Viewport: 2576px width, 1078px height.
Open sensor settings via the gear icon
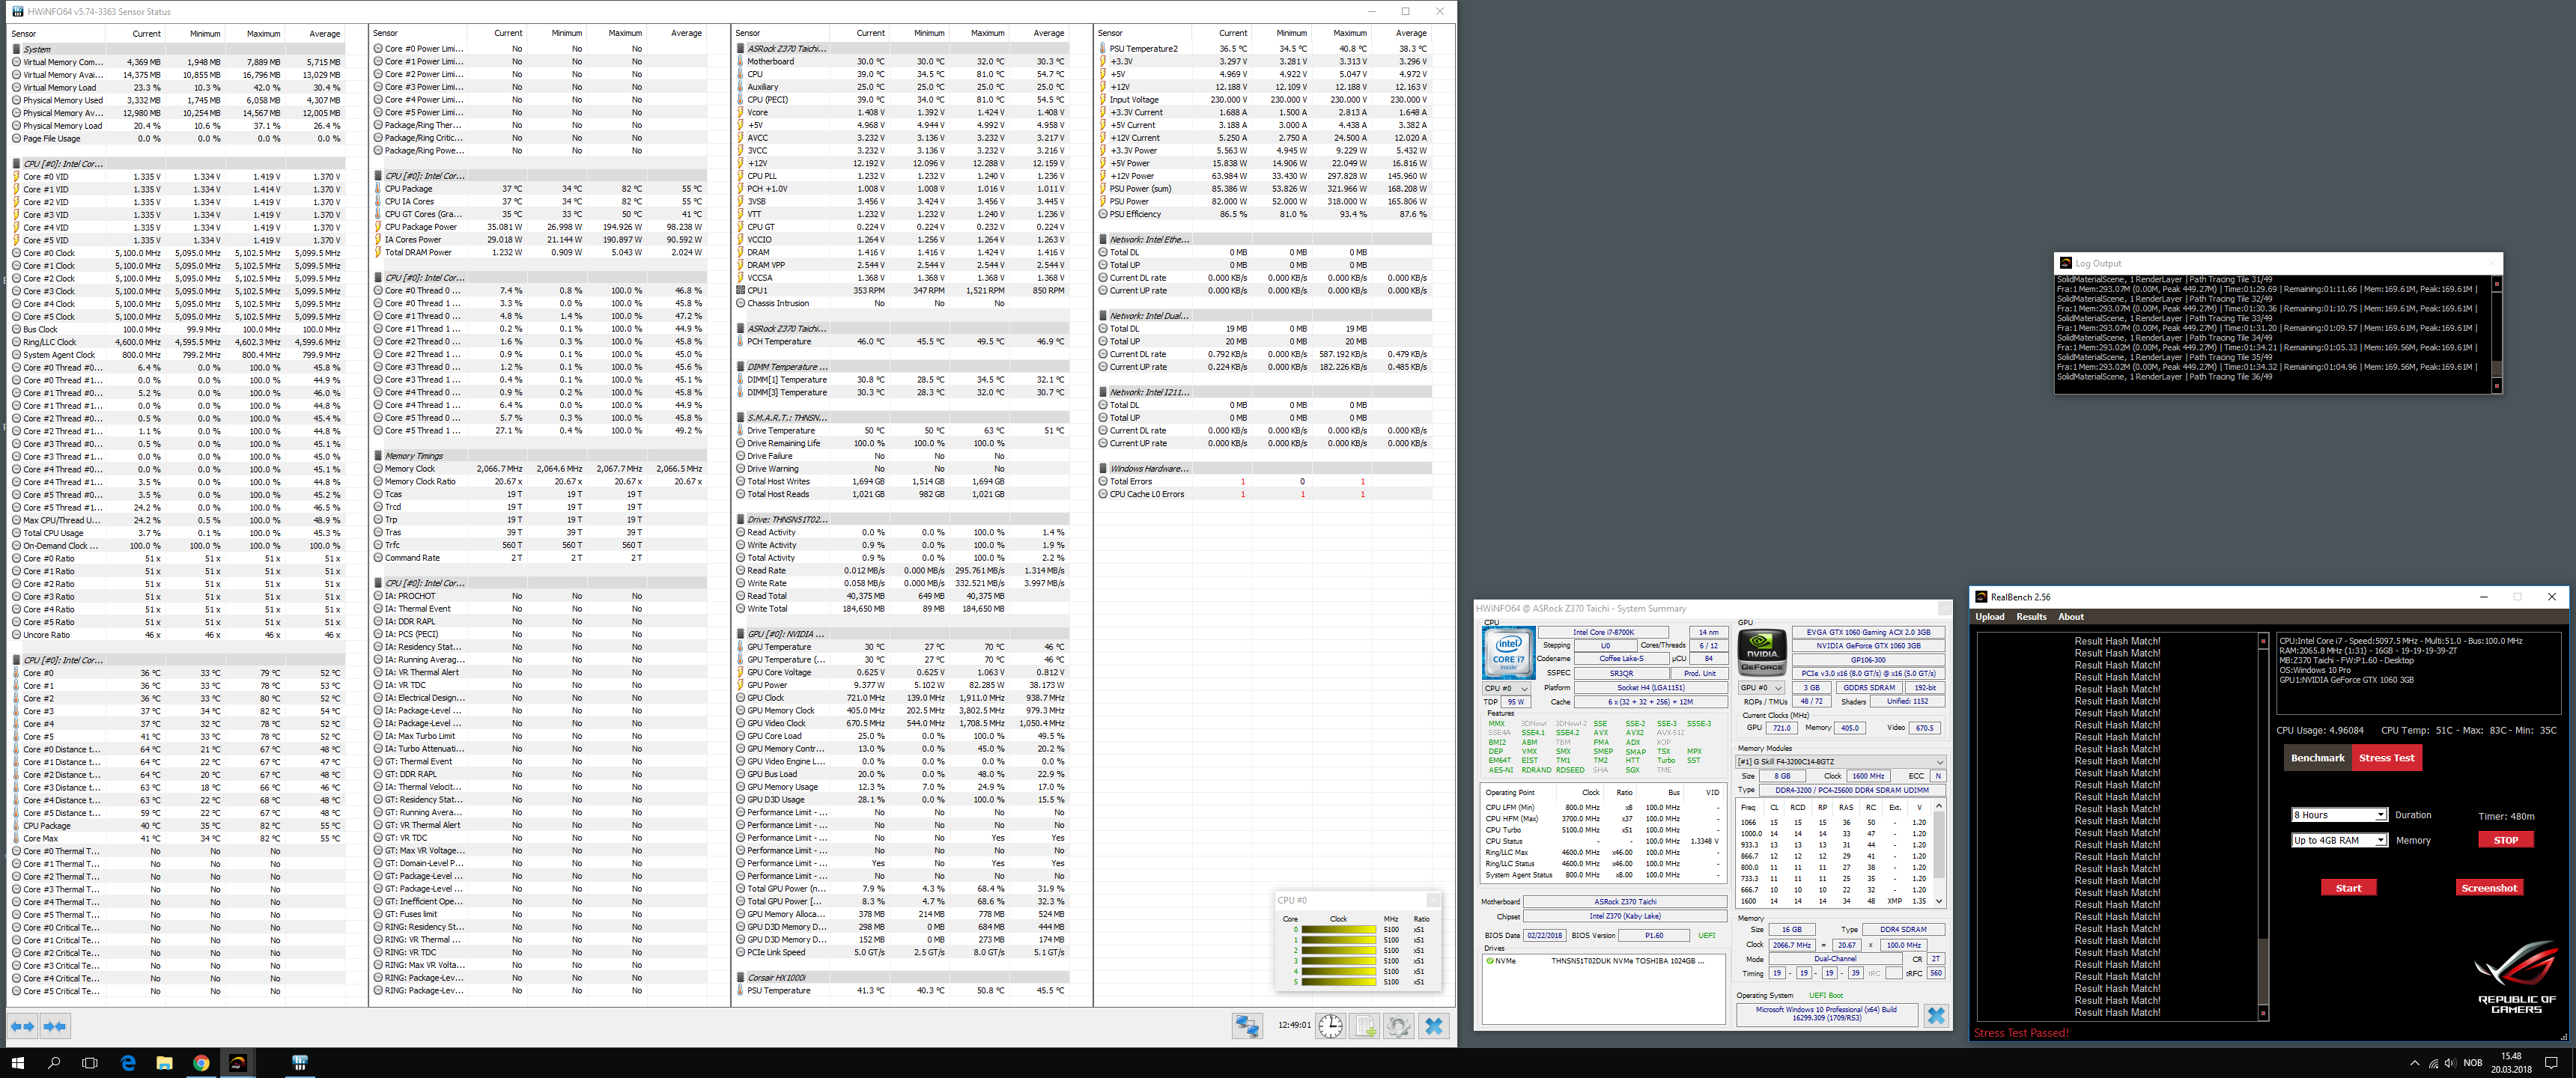pos(1398,1026)
